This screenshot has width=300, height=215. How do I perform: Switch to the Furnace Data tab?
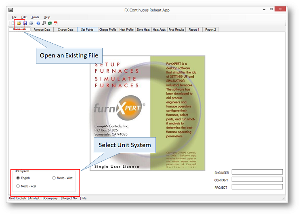pos(42,30)
